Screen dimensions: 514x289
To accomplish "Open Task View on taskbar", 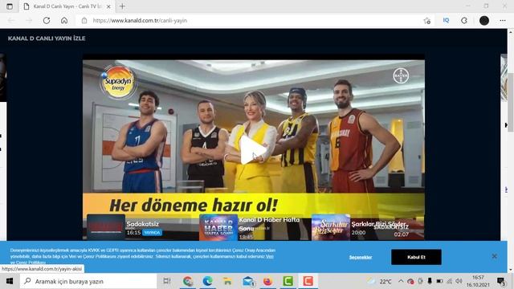I will pos(167,281).
